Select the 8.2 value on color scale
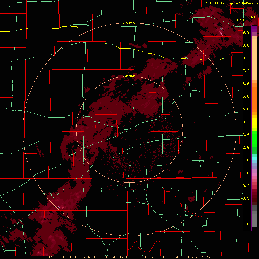Screen dimensions: 259x259 [x=246, y=58]
